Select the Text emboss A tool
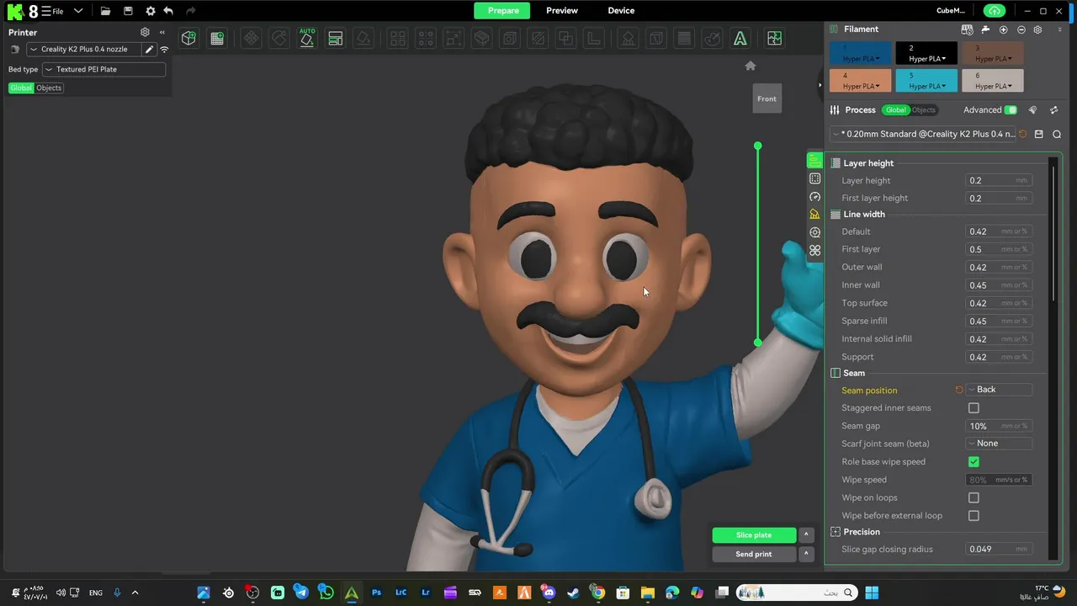The width and height of the screenshot is (1077, 606). (740, 38)
